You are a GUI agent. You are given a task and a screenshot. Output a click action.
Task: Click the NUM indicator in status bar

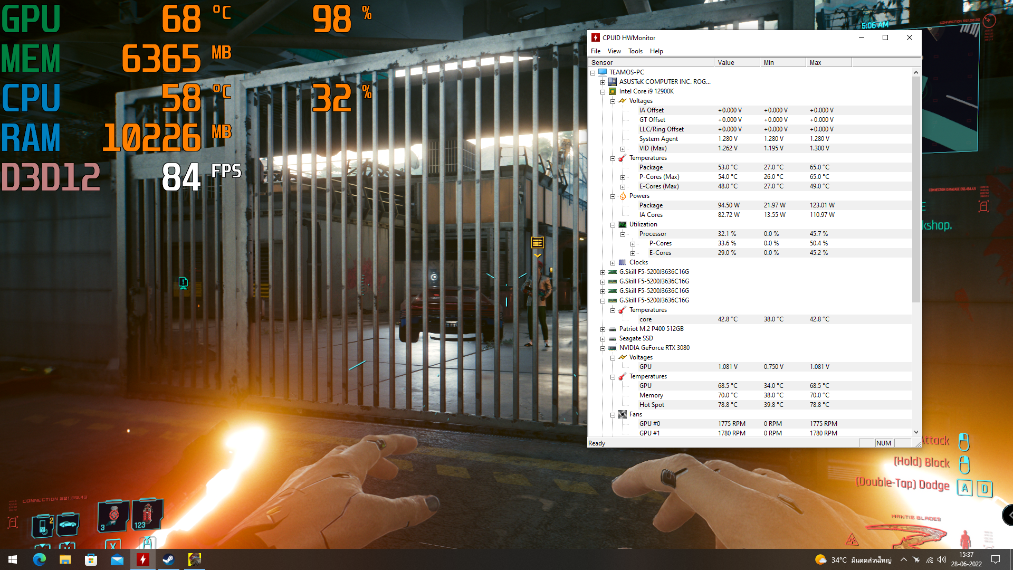pyautogui.click(x=884, y=443)
